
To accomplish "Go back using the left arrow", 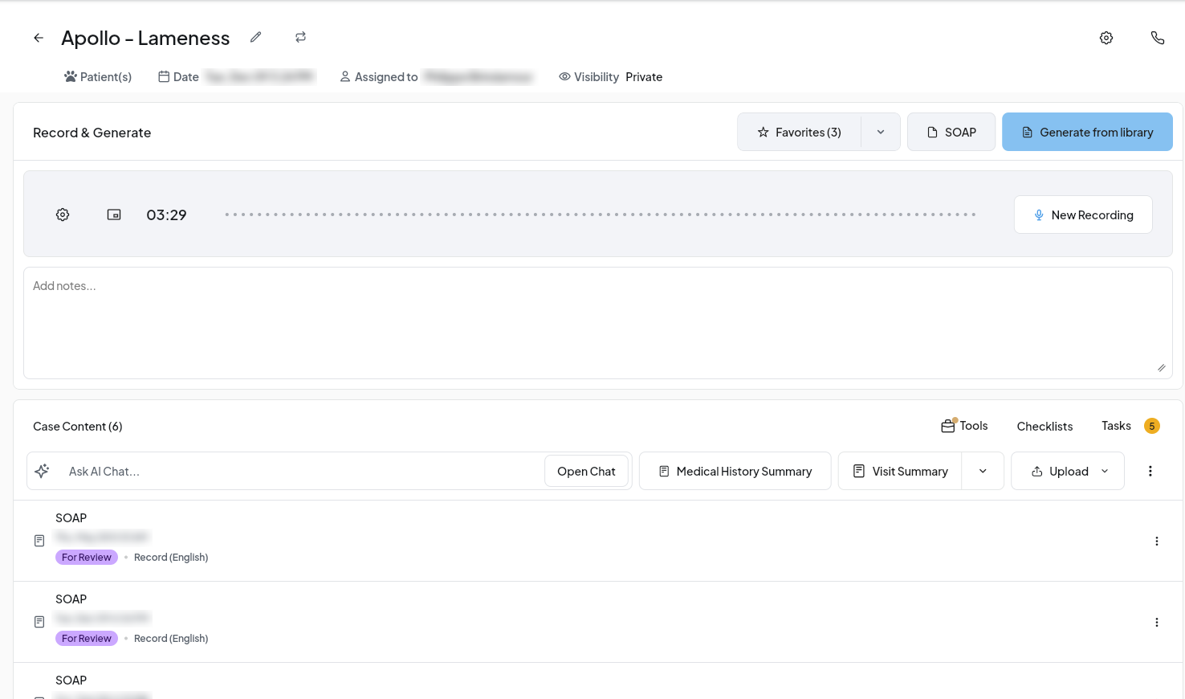I will (x=39, y=38).
